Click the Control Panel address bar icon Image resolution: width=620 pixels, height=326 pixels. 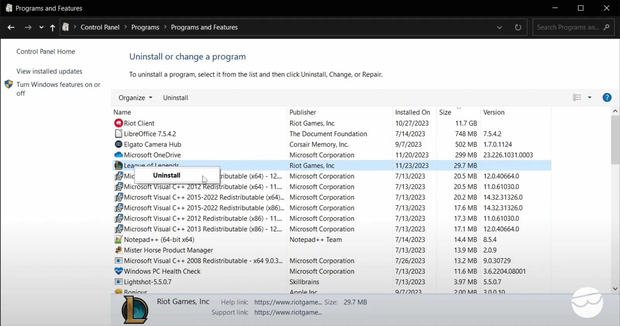[x=66, y=27]
